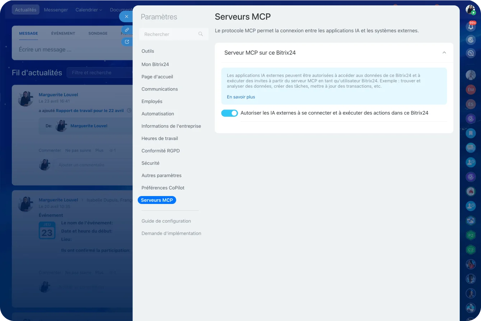The image size is (481, 321).
Task: Open the EM avatar chat
Action: [471, 89]
